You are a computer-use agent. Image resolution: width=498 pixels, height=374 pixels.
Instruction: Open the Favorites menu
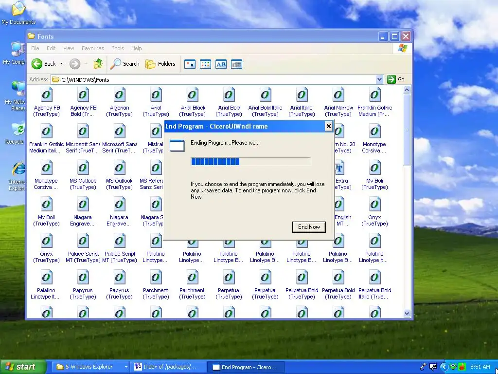[93, 48]
